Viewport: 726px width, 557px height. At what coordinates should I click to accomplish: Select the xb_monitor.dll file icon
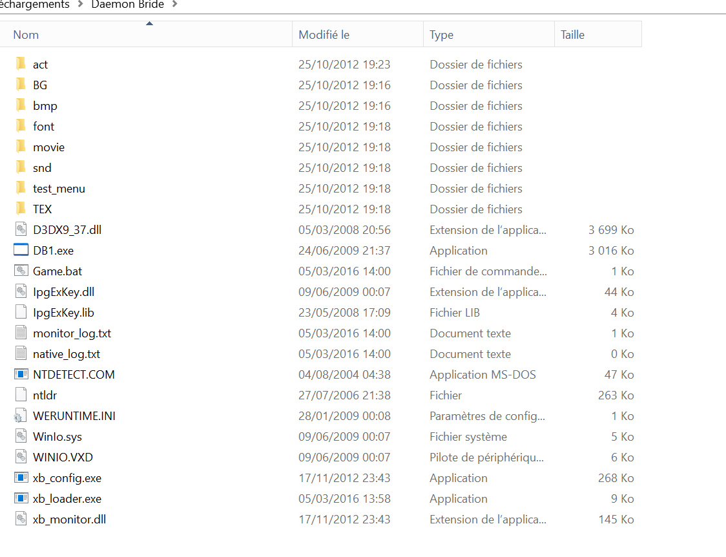[x=21, y=520]
